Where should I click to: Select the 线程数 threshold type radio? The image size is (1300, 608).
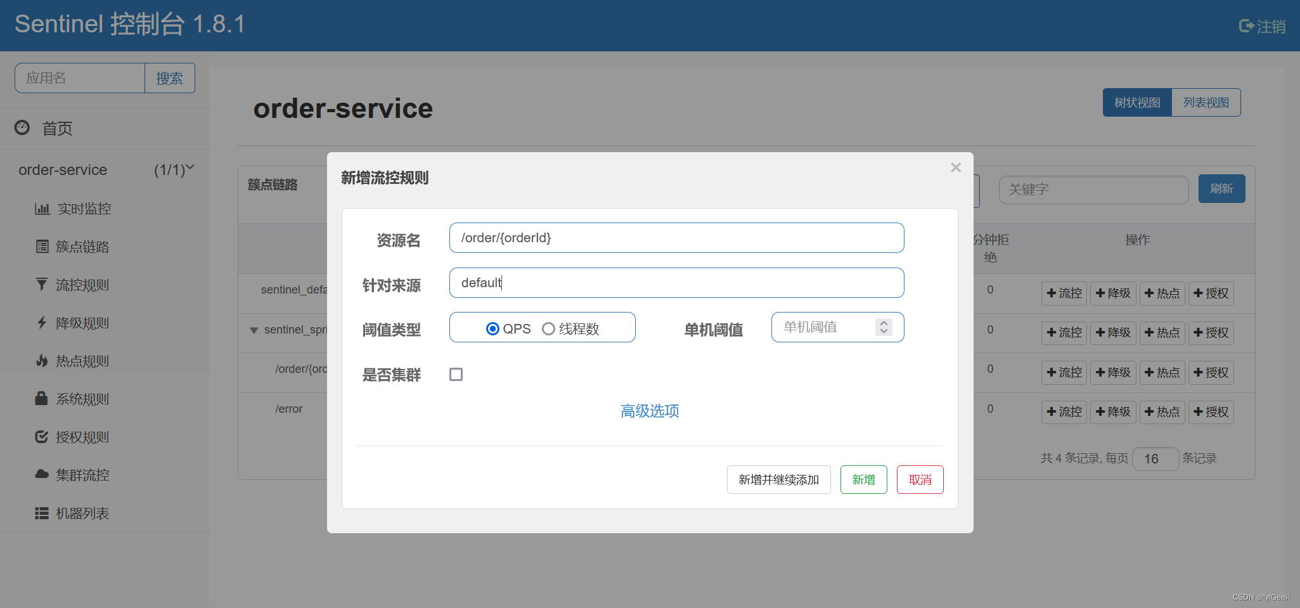(x=548, y=328)
